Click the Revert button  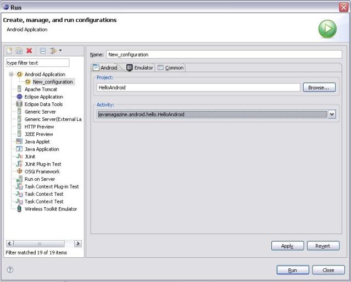[323, 246]
